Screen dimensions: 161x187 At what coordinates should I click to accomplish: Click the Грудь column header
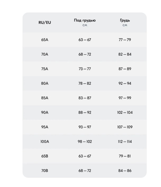coord(125,21)
